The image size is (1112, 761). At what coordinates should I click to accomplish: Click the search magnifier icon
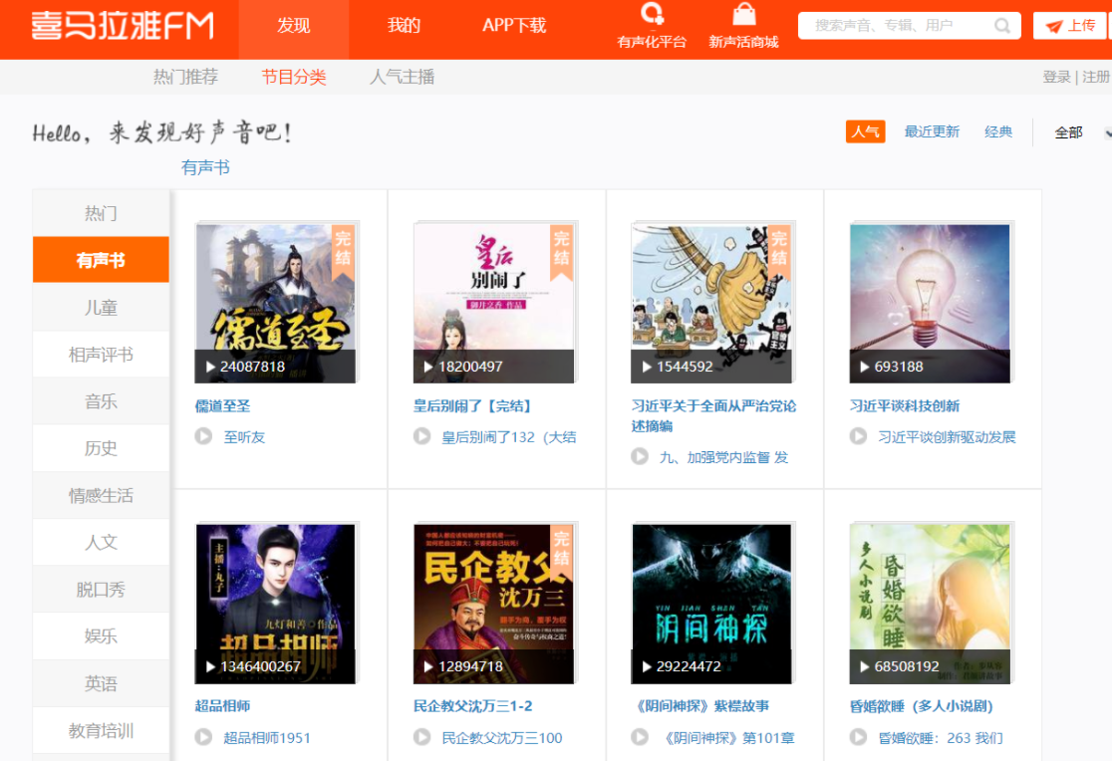click(x=1002, y=26)
